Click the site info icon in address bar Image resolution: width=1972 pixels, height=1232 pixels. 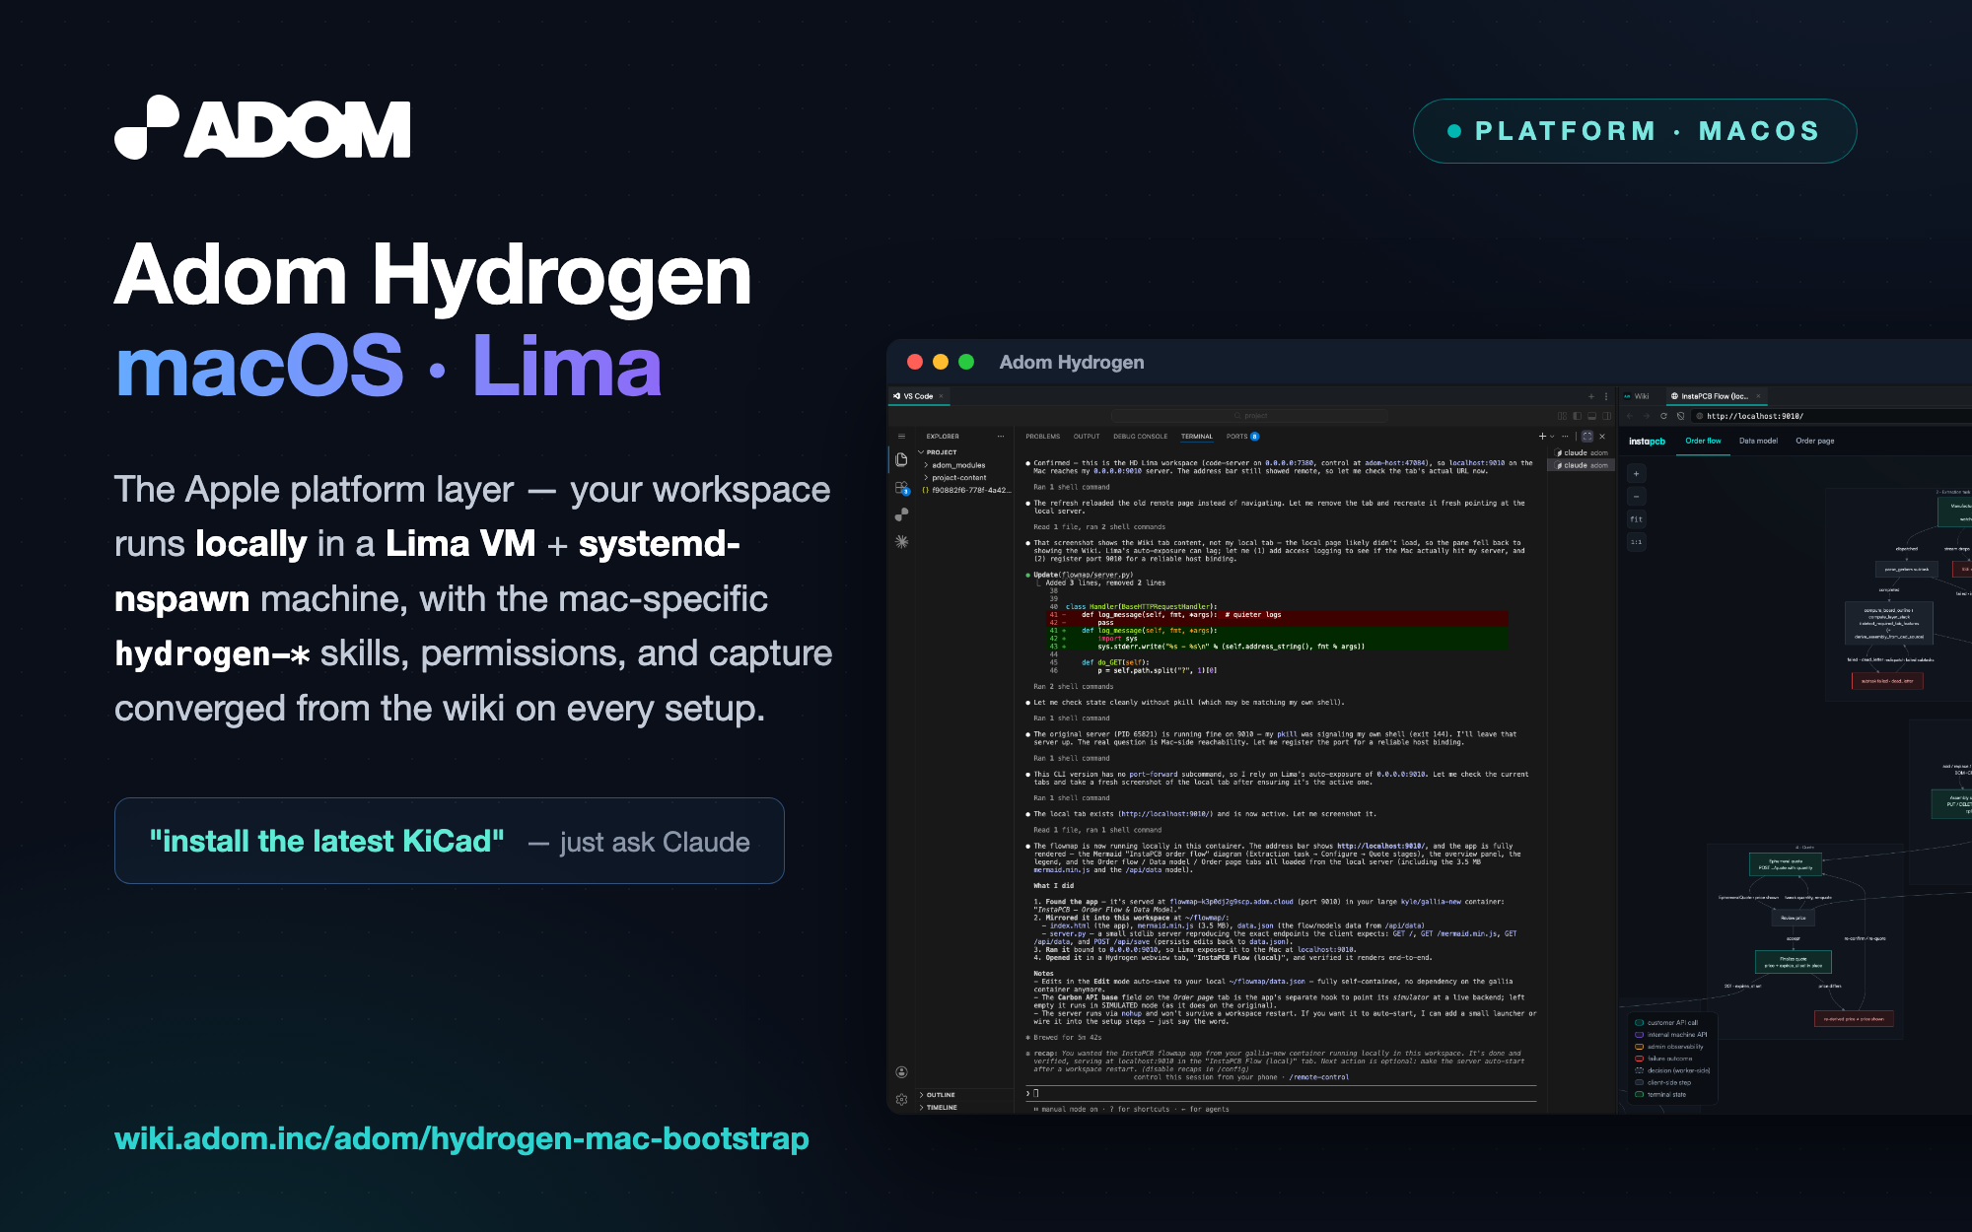coord(1700,416)
